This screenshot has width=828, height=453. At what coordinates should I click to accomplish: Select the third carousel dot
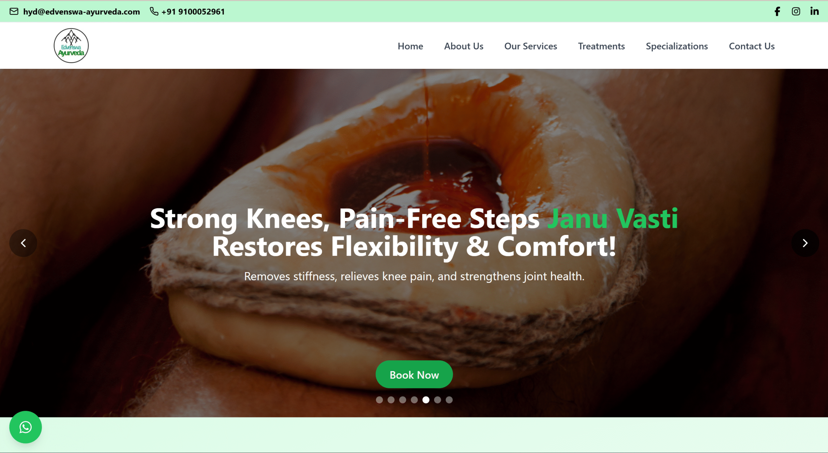tap(403, 400)
